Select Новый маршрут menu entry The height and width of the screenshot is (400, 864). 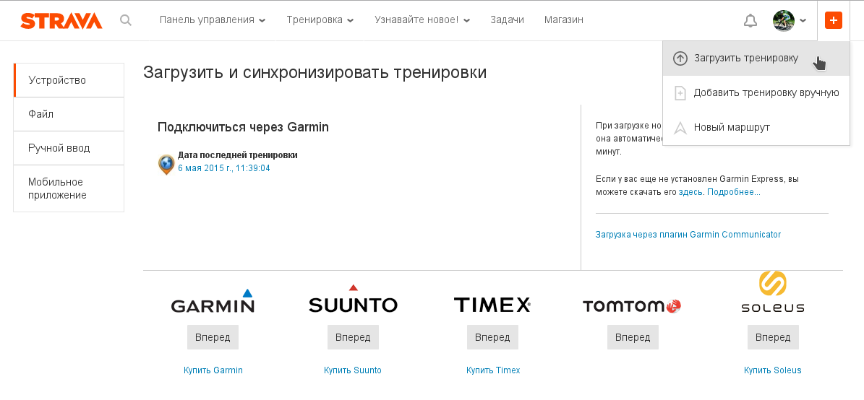point(756,128)
